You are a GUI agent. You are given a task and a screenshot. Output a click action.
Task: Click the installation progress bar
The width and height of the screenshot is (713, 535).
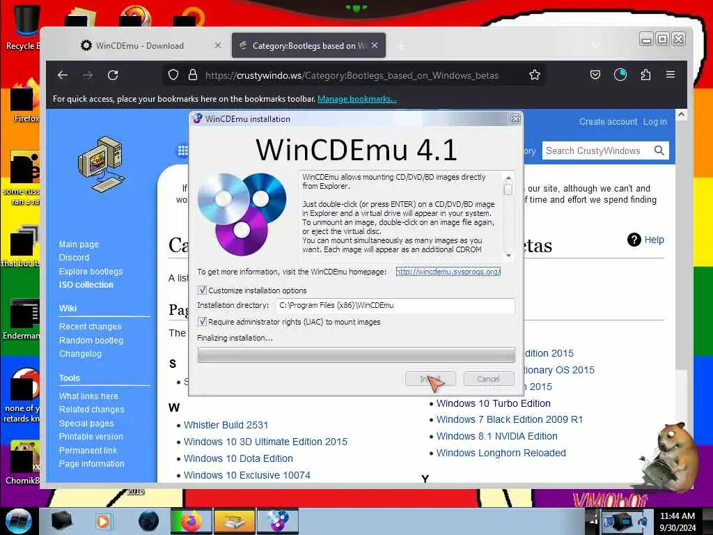356,355
